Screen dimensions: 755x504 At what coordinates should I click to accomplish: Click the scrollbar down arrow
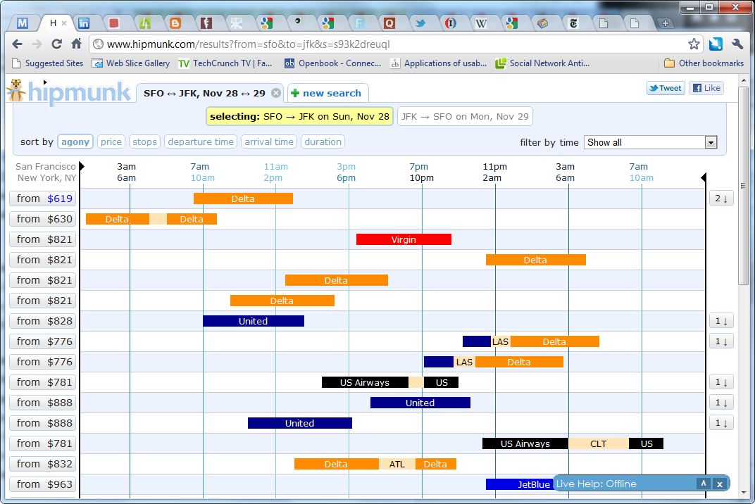point(744,492)
